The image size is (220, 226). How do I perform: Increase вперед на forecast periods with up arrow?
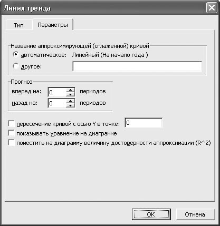point(71,90)
